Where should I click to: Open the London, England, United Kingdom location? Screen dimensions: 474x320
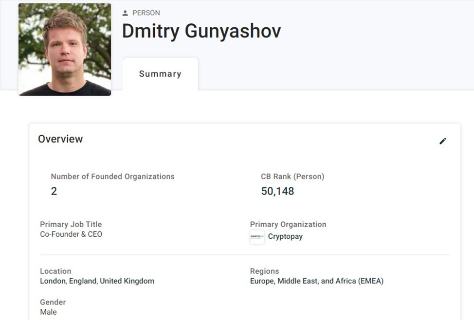click(97, 281)
